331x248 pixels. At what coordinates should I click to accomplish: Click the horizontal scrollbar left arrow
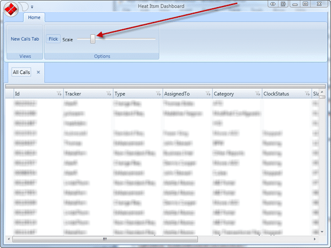coord(9,239)
